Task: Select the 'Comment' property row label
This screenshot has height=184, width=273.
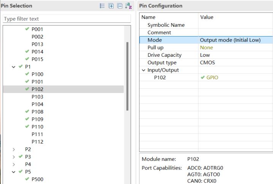Action: [159, 33]
